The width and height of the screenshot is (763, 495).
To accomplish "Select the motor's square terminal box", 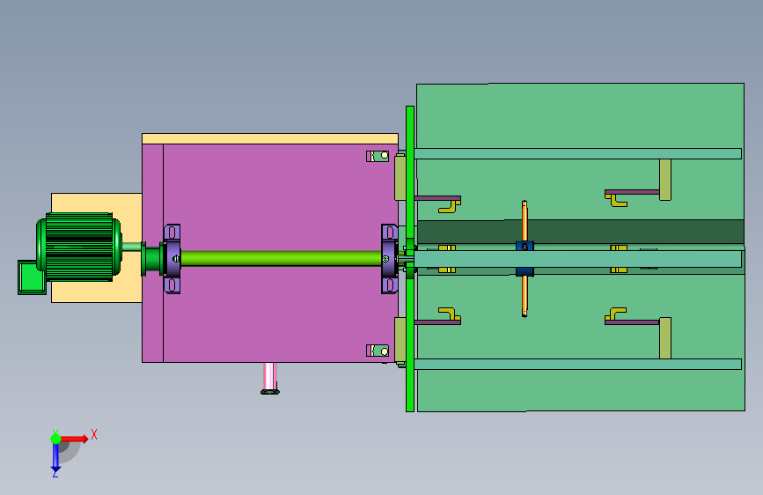I will (32, 277).
